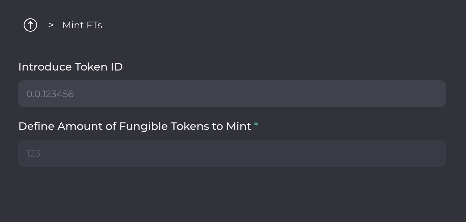
Task: Click the letters ID in the Token ID label
Action: click(x=117, y=67)
